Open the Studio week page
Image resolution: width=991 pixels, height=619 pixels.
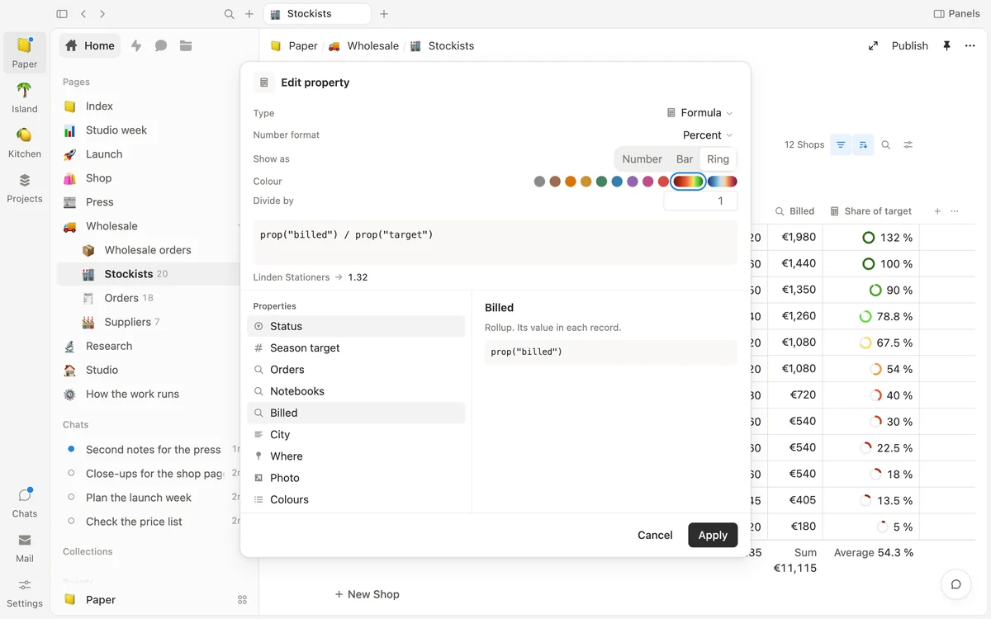[116, 130]
